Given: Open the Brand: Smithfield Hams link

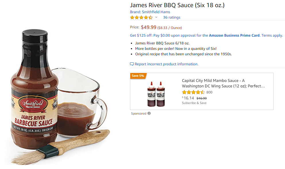Looking at the screenshot, I should point(150,12).
